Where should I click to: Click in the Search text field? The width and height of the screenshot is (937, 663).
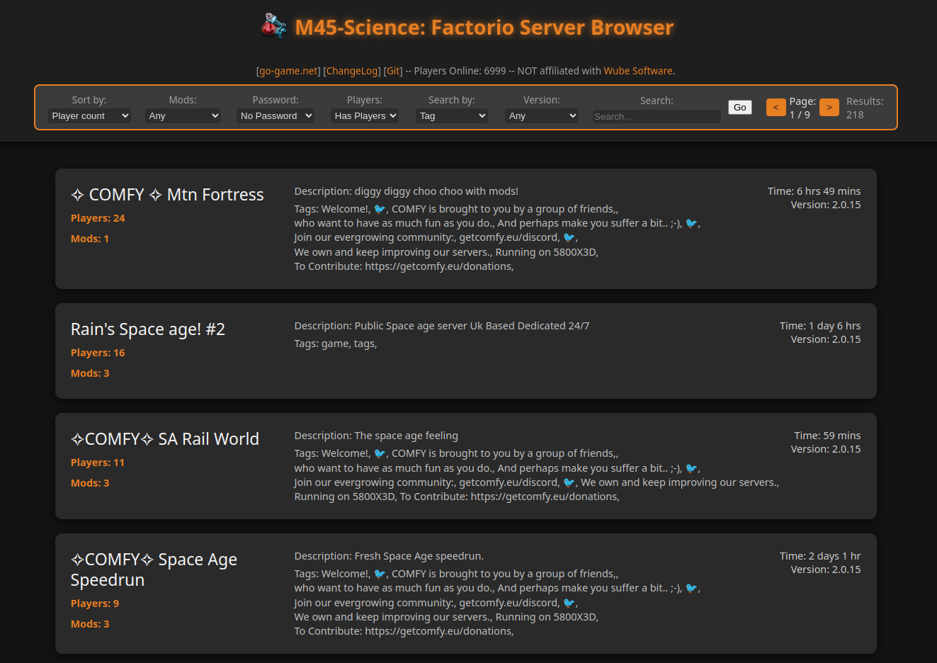pyautogui.click(x=656, y=116)
